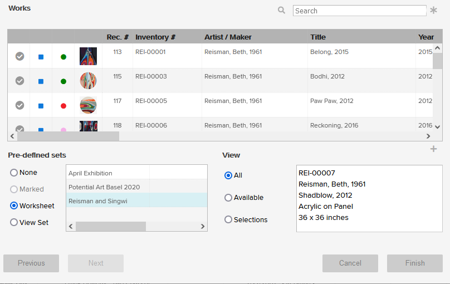Select the Selections view radio button
Viewport: 450px width, 284px height.
[228, 220]
